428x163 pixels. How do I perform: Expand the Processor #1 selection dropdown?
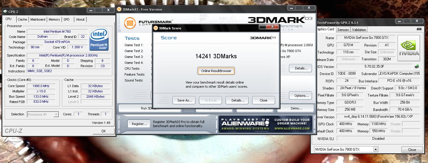(x=43, y=114)
